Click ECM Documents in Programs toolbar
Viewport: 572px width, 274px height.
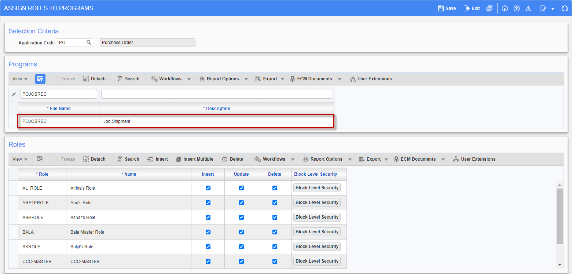coord(311,79)
